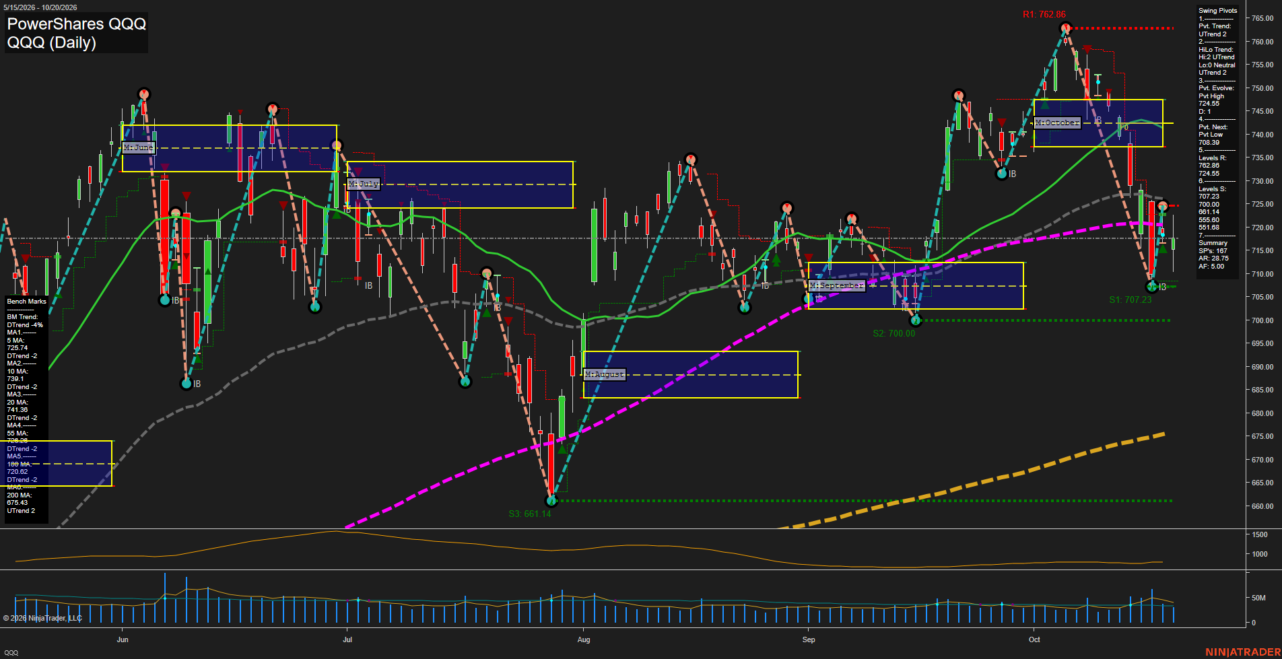Click the 2026 NinjaTrader, LLC copyright text
The width and height of the screenshot is (1282, 659).
pos(42,618)
